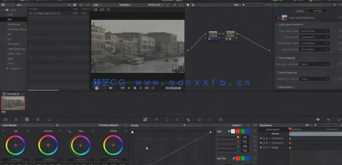Enable the blue curve edit channel
The height and width of the screenshot is (165, 342).
pyautogui.click(x=247, y=131)
